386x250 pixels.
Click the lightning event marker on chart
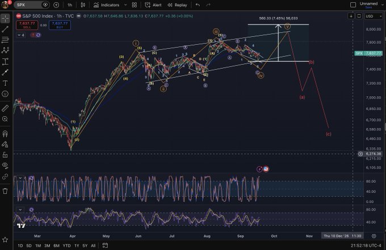click(259, 169)
